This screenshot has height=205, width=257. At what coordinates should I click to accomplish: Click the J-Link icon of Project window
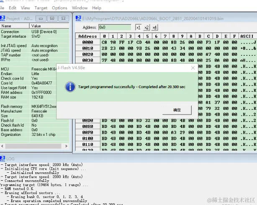(x=3, y=18)
